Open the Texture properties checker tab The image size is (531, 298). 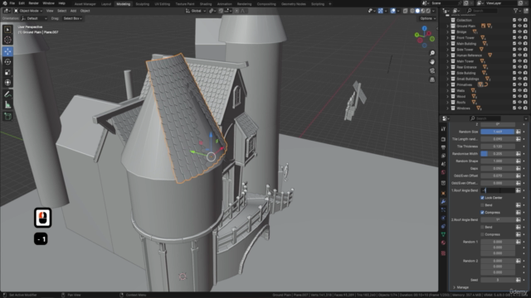pos(443,253)
